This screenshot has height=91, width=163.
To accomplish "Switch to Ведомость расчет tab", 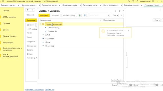I will pos(9,5).
